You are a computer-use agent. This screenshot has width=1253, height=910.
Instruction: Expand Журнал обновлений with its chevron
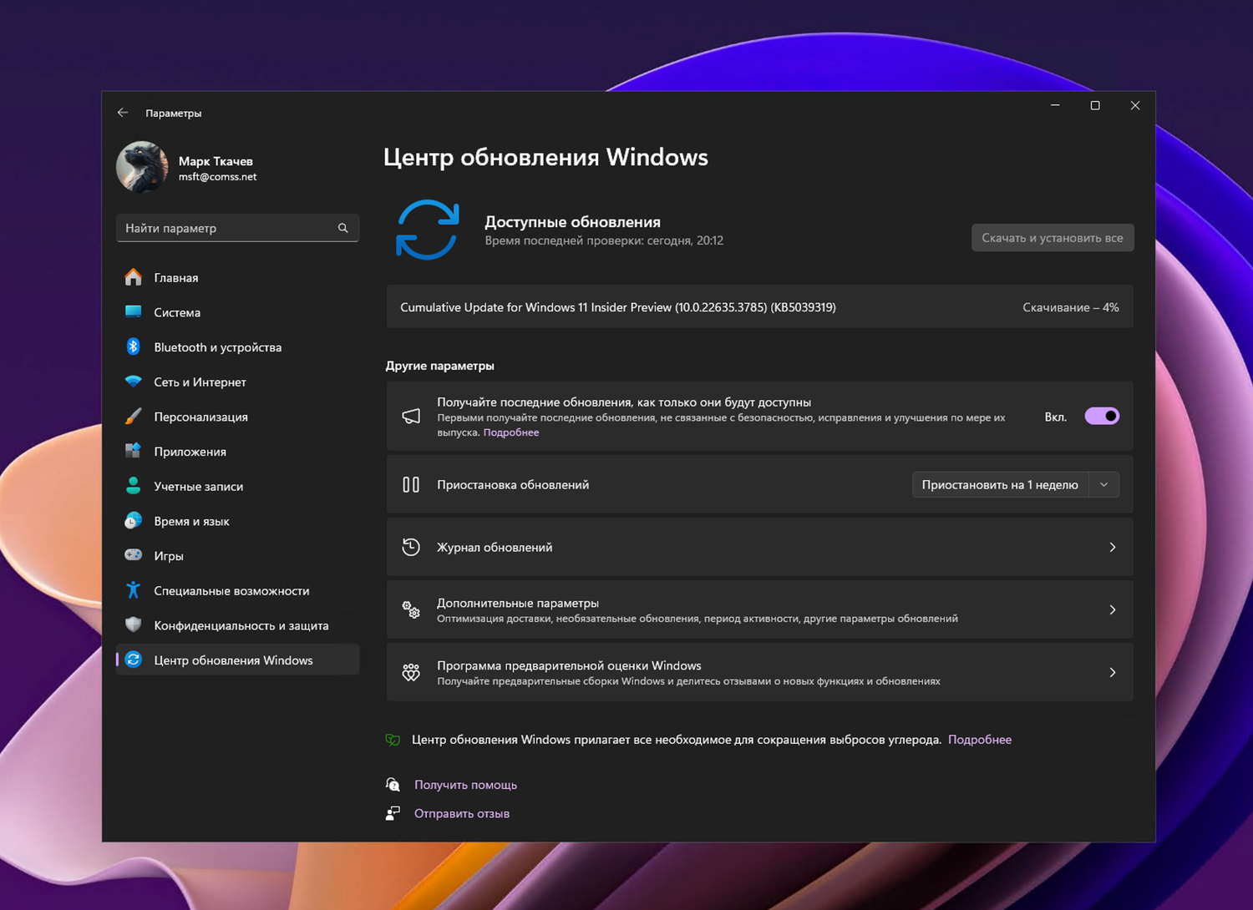coord(1113,547)
